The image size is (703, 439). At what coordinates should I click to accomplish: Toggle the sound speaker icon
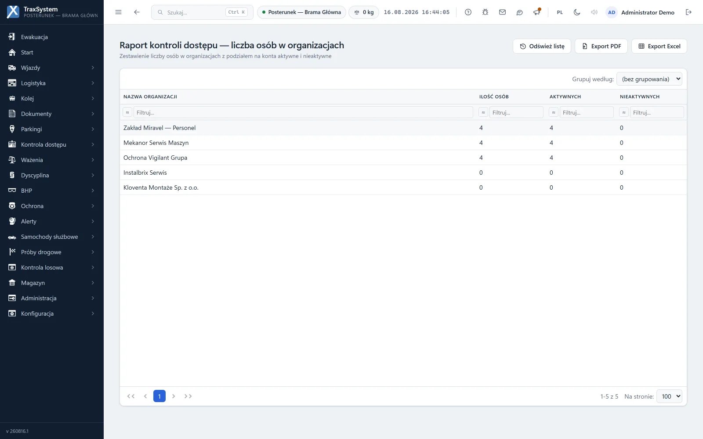tap(594, 12)
